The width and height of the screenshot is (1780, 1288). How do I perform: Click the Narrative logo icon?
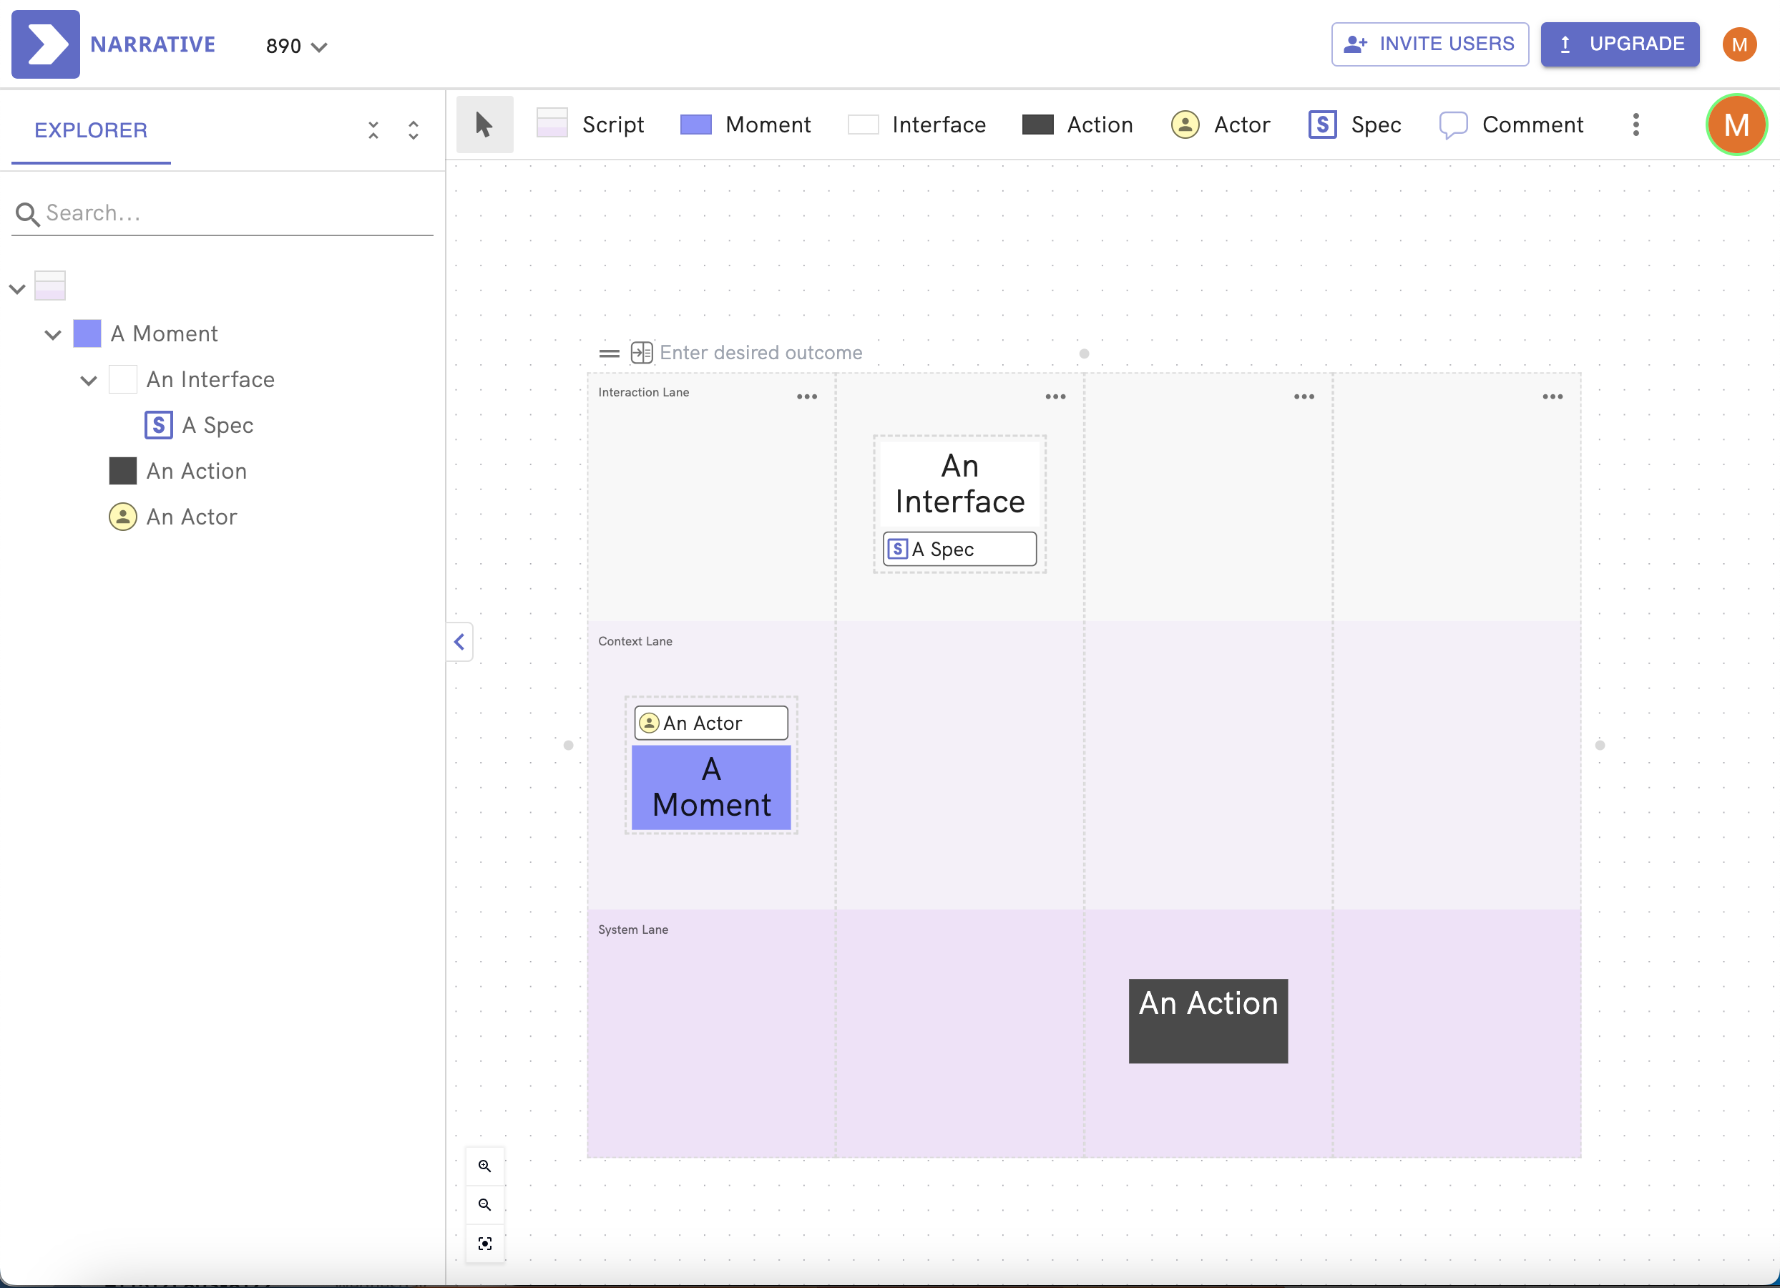(46, 45)
